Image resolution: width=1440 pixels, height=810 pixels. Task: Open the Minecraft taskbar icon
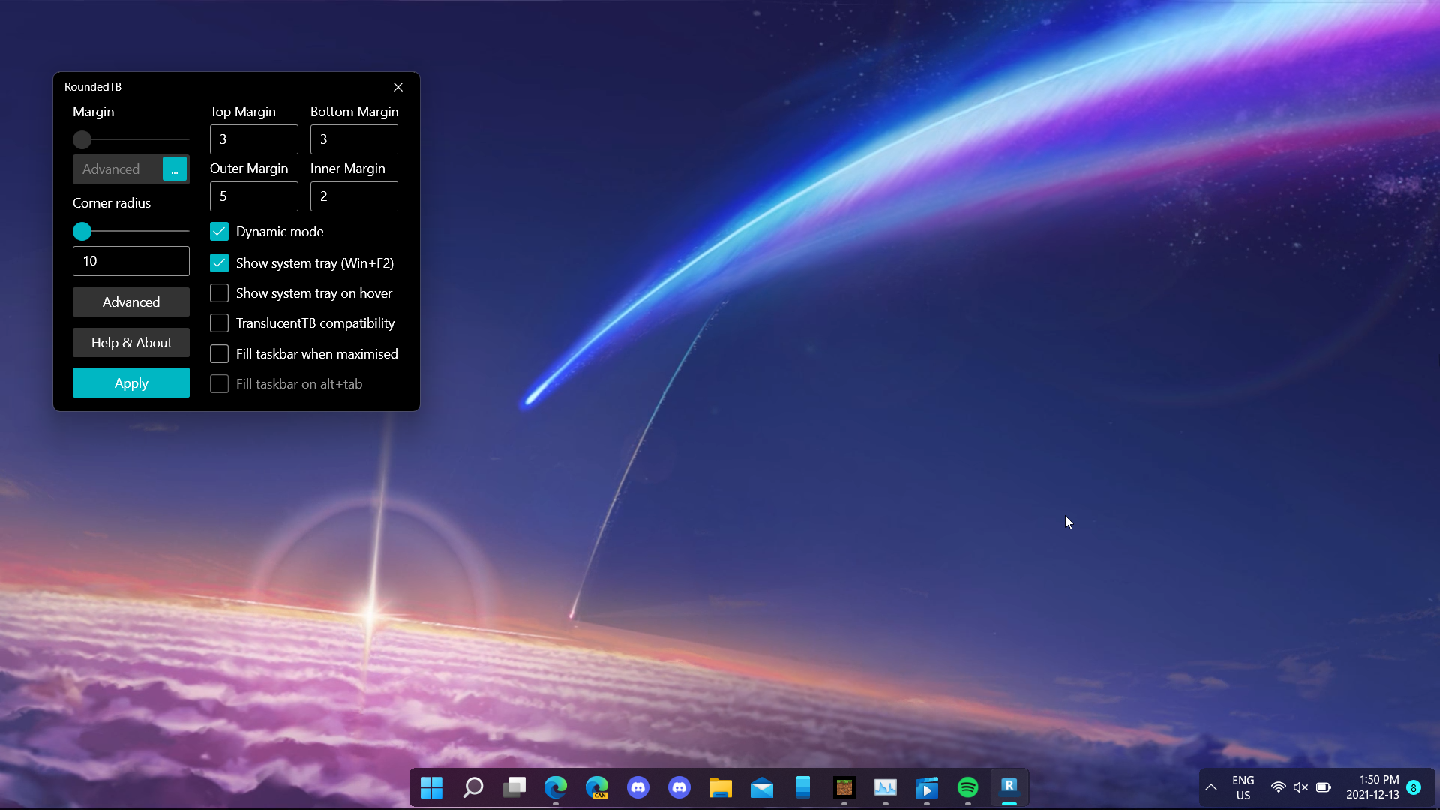click(844, 787)
